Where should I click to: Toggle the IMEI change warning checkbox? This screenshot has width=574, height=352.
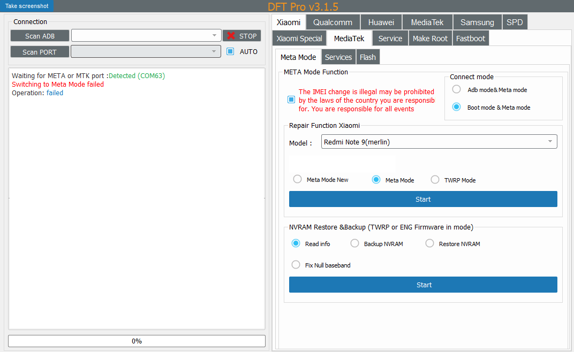coord(291,100)
